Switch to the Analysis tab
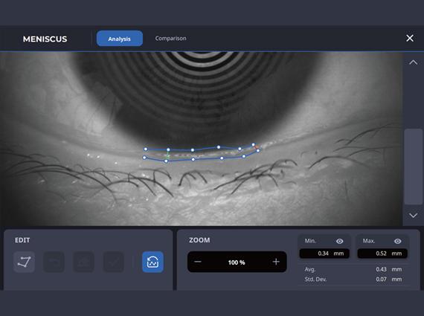The image size is (424, 316). coord(120,39)
